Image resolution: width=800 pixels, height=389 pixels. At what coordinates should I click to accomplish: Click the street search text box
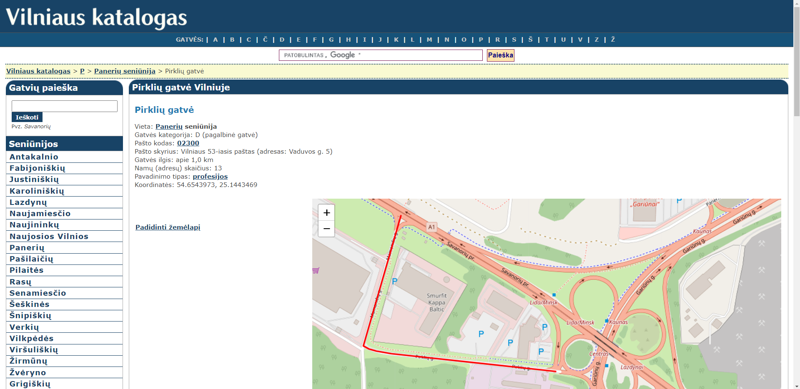65,106
